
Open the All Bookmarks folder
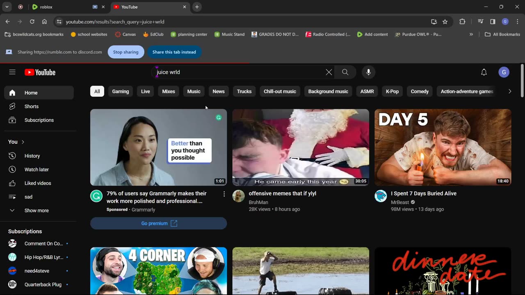point(502,34)
